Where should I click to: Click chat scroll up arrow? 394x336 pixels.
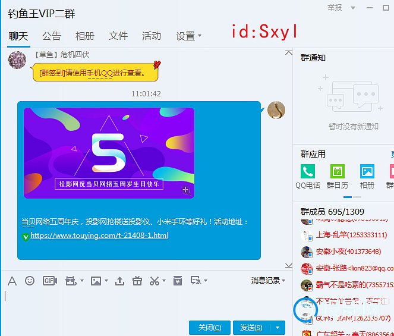pos(289,52)
